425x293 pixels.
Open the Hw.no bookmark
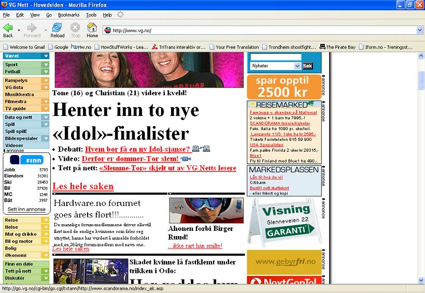81,47
